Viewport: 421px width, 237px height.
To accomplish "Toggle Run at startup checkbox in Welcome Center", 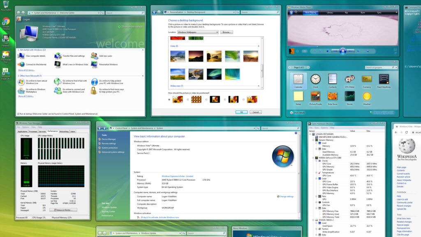I will (18, 114).
